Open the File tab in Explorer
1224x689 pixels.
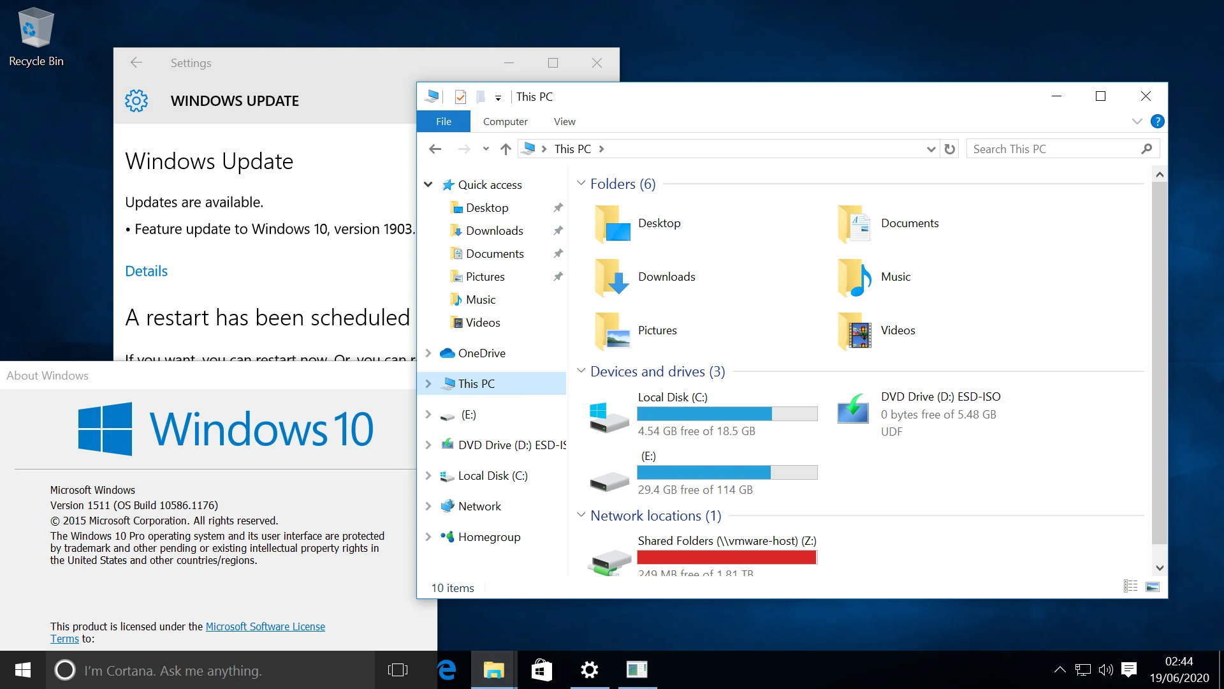click(x=444, y=121)
